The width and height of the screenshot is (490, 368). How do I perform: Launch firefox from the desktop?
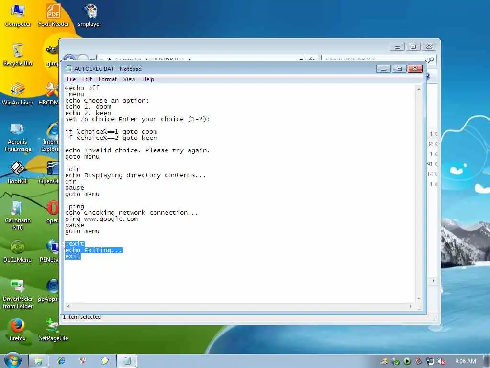18,330
